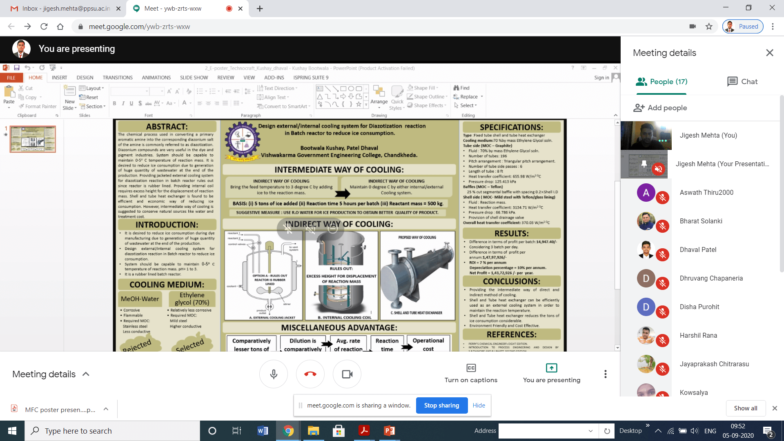
Task: Click the Hide link in sharing bar
Action: click(479, 405)
